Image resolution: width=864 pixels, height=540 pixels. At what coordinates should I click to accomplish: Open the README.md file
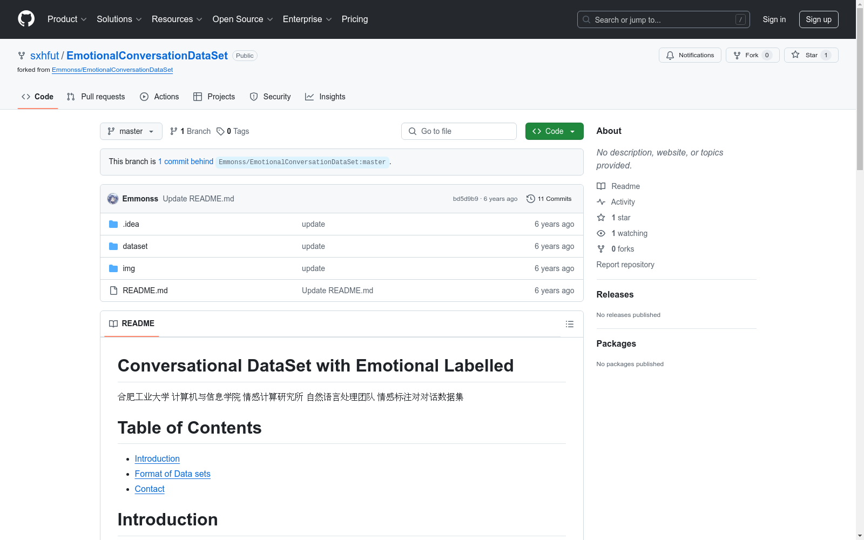coord(145,291)
